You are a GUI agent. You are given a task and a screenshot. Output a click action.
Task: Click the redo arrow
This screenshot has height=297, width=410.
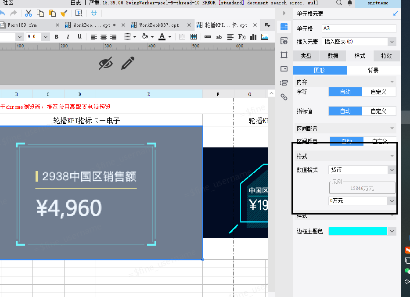pos(13,13)
